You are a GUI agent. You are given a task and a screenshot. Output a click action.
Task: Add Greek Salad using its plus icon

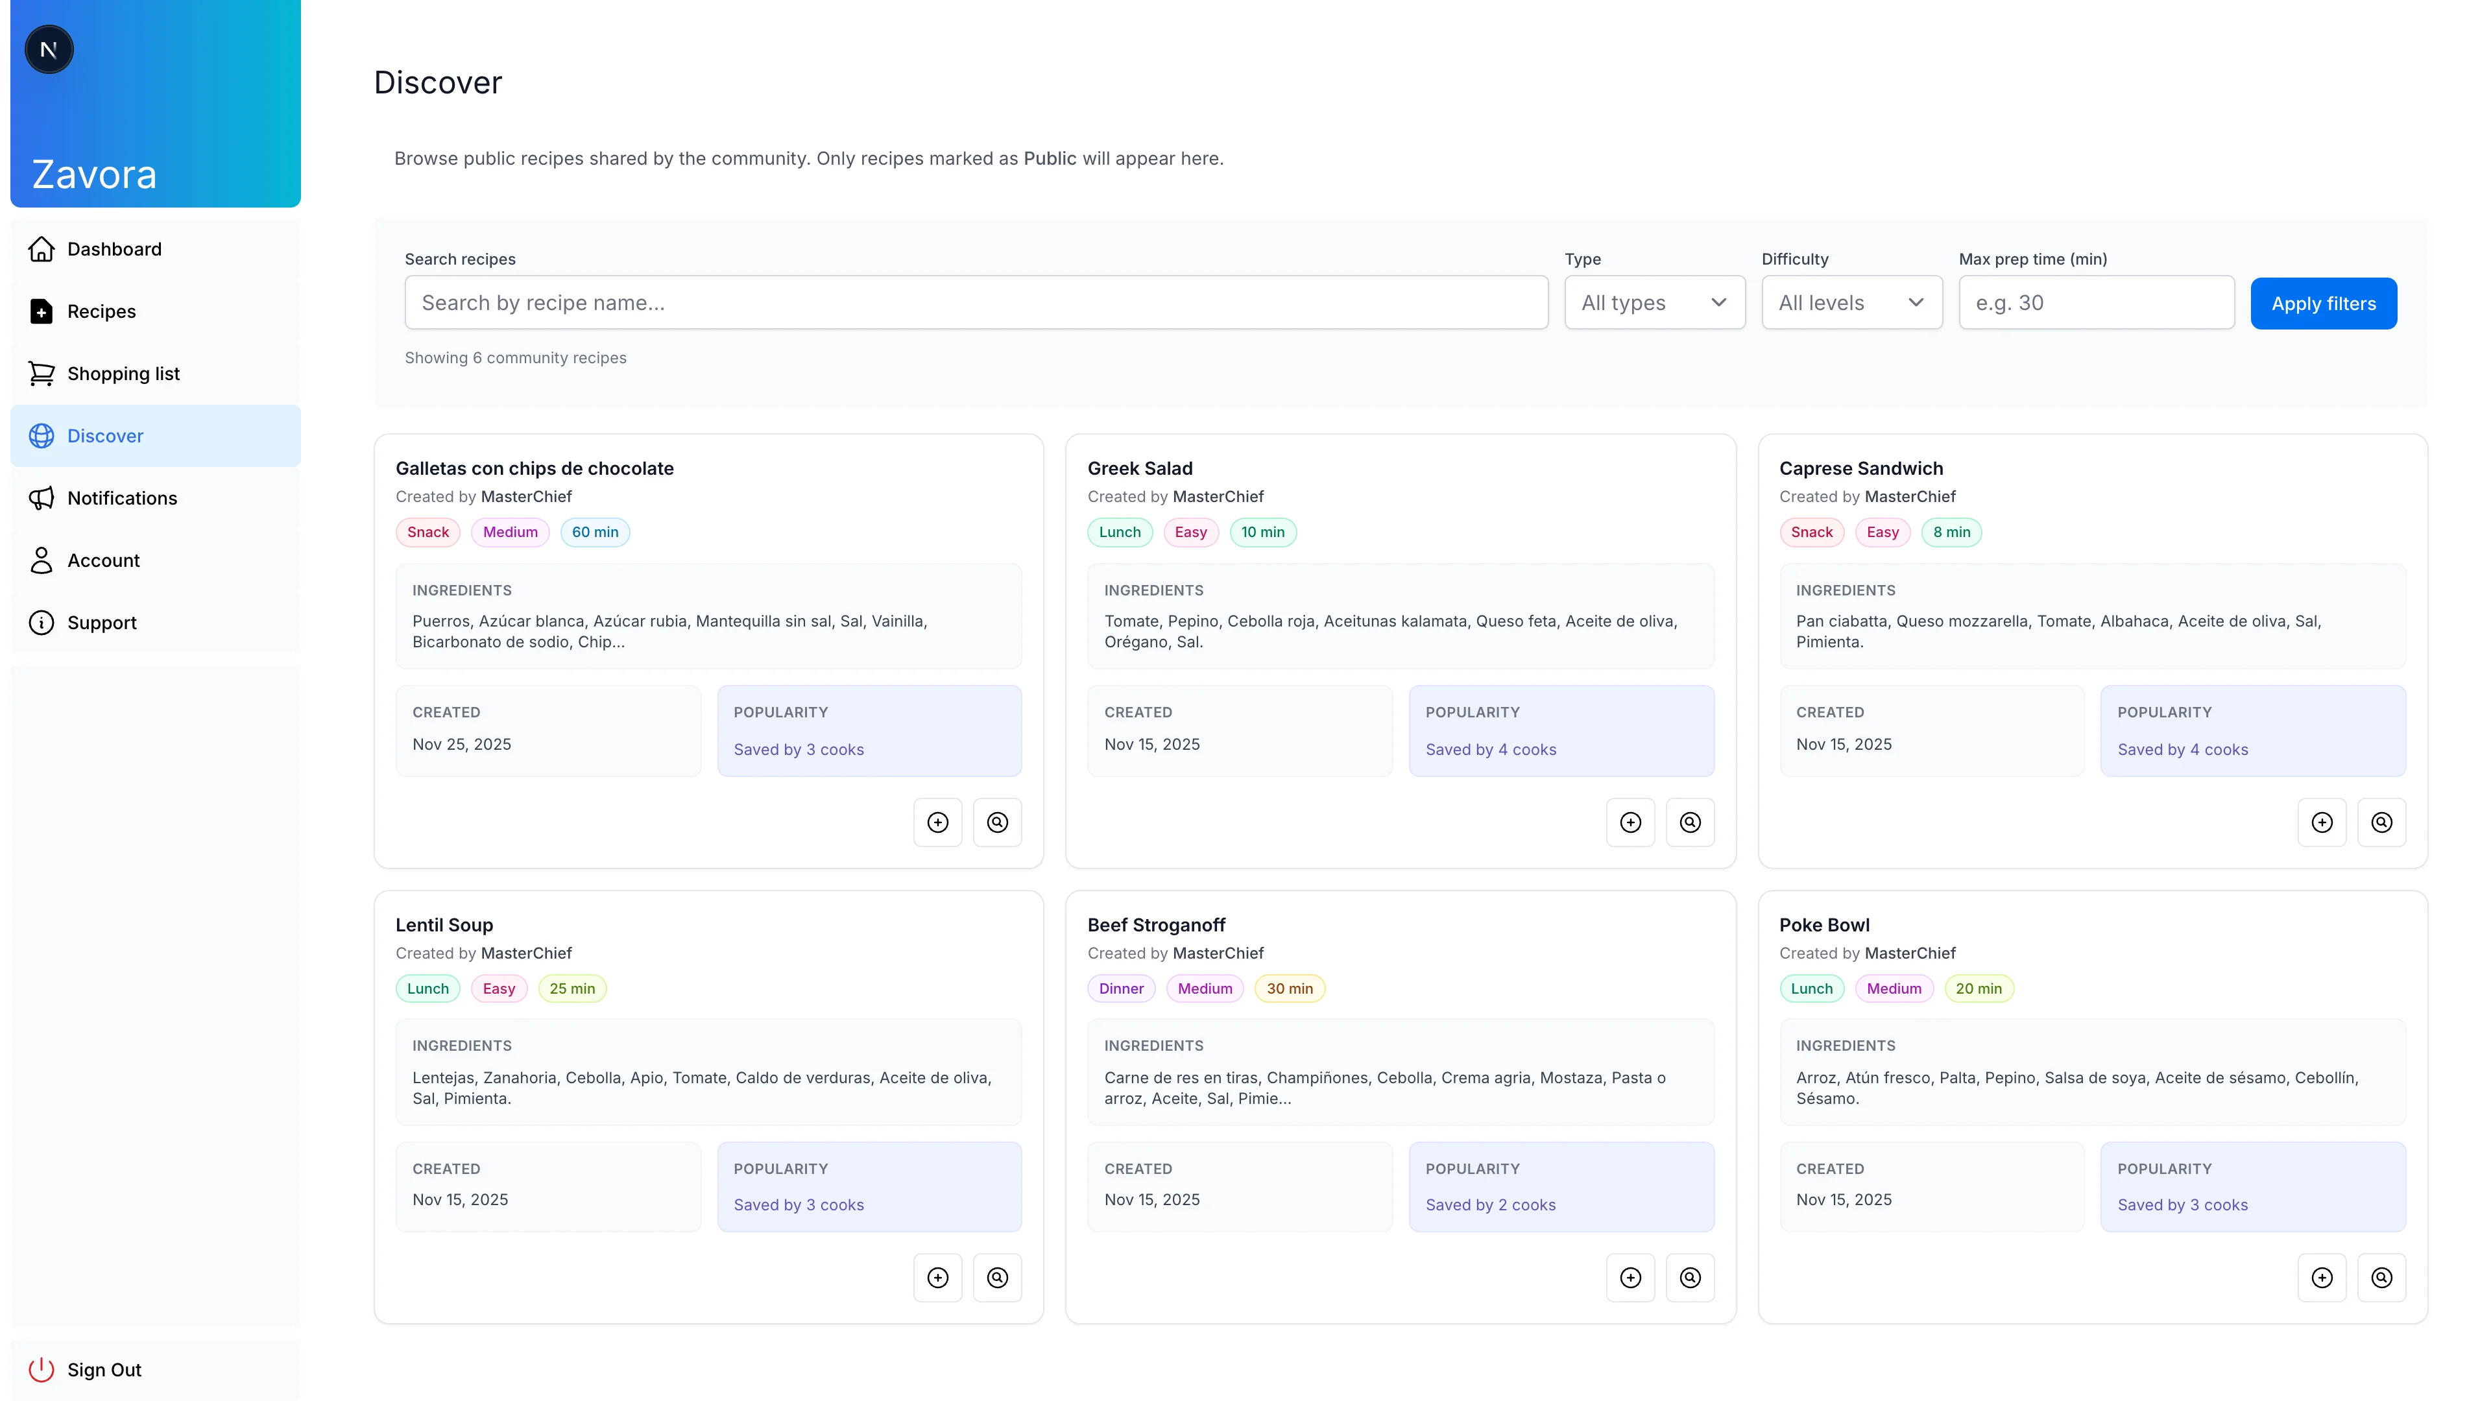pyautogui.click(x=1631, y=822)
